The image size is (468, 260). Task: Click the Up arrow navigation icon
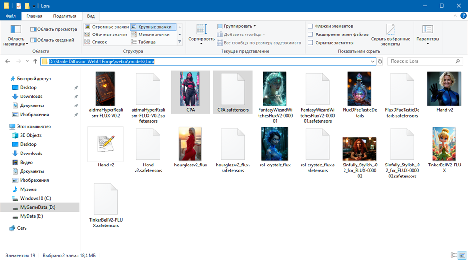35,61
